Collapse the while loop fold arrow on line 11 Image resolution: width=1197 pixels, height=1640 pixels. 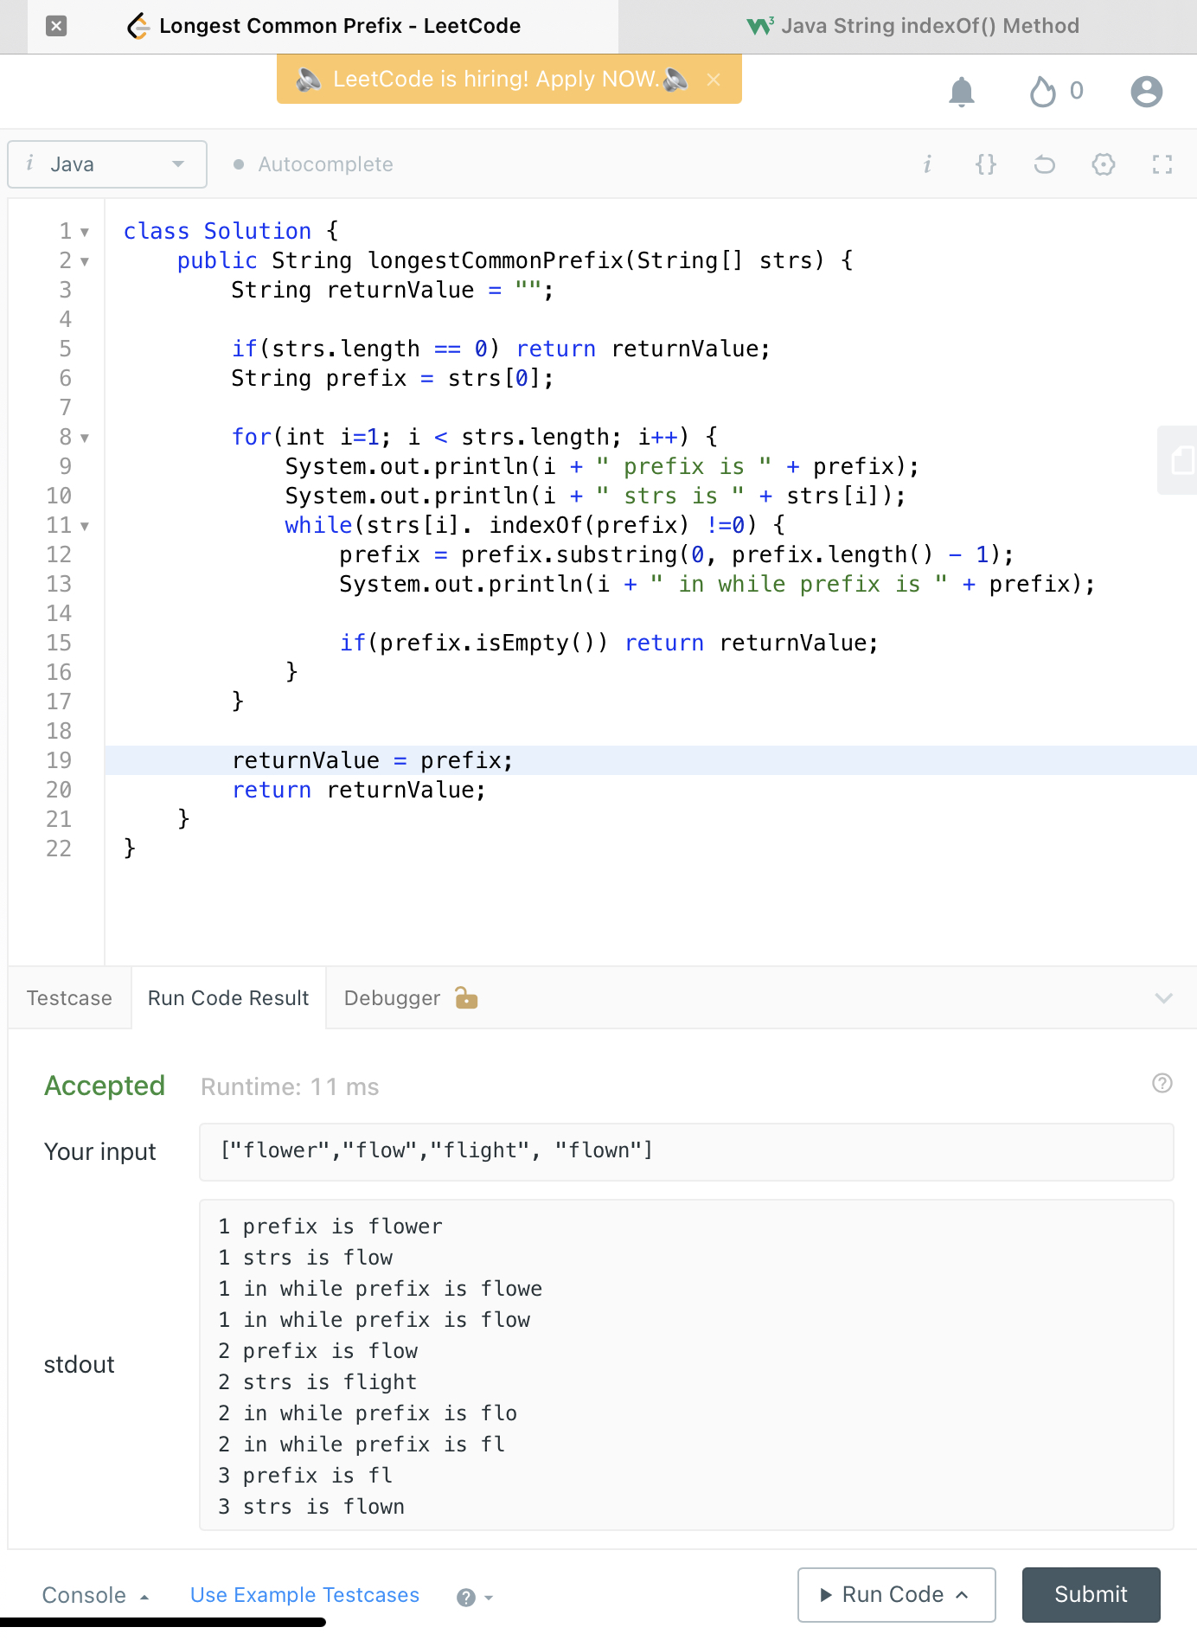pyautogui.click(x=85, y=526)
